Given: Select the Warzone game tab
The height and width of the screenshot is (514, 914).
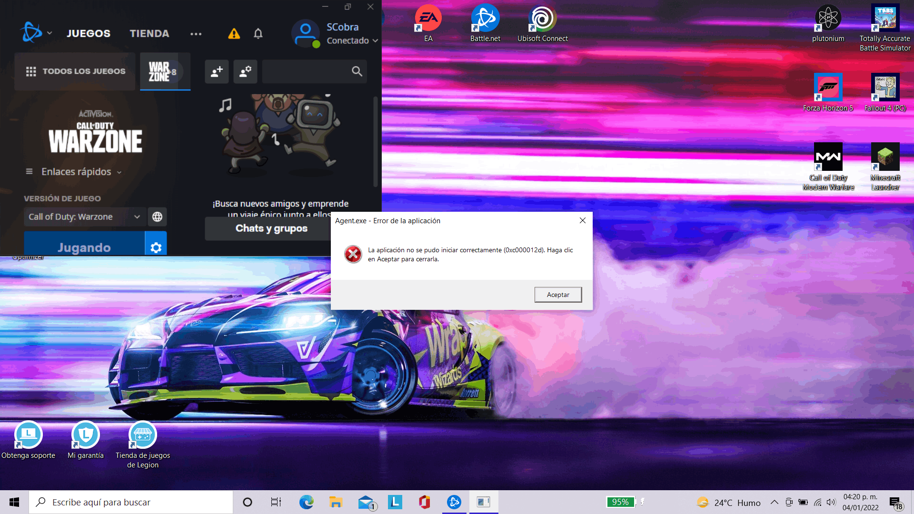Looking at the screenshot, I should [x=165, y=71].
